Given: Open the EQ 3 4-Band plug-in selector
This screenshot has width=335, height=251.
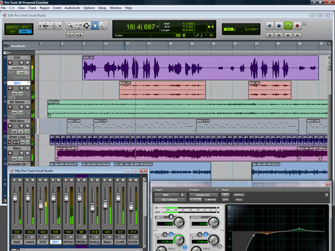Looking at the screenshot, I should tap(170, 200).
